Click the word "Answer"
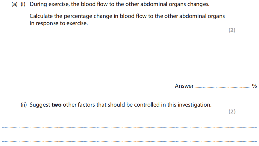Screen dimensions: 259x146 tap(184, 86)
